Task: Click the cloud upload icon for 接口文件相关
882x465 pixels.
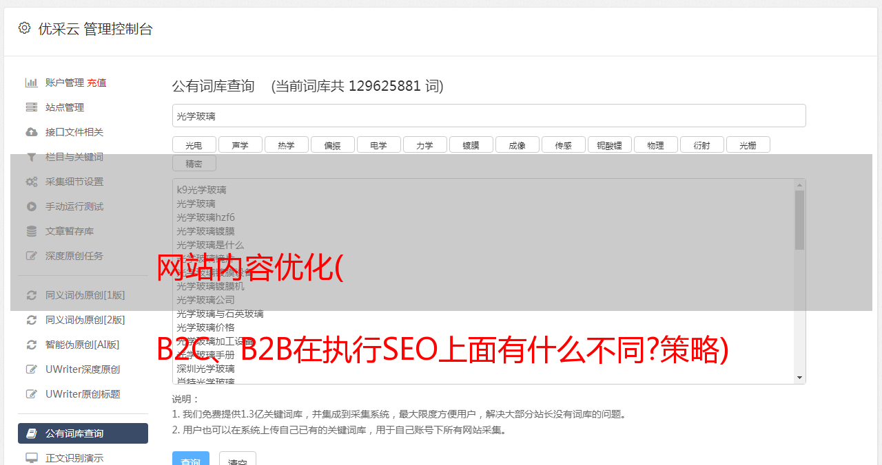Action: [31, 132]
